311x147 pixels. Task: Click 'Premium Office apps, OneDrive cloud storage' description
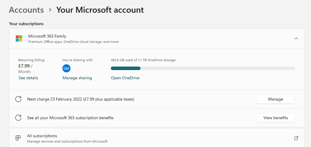click(x=73, y=42)
